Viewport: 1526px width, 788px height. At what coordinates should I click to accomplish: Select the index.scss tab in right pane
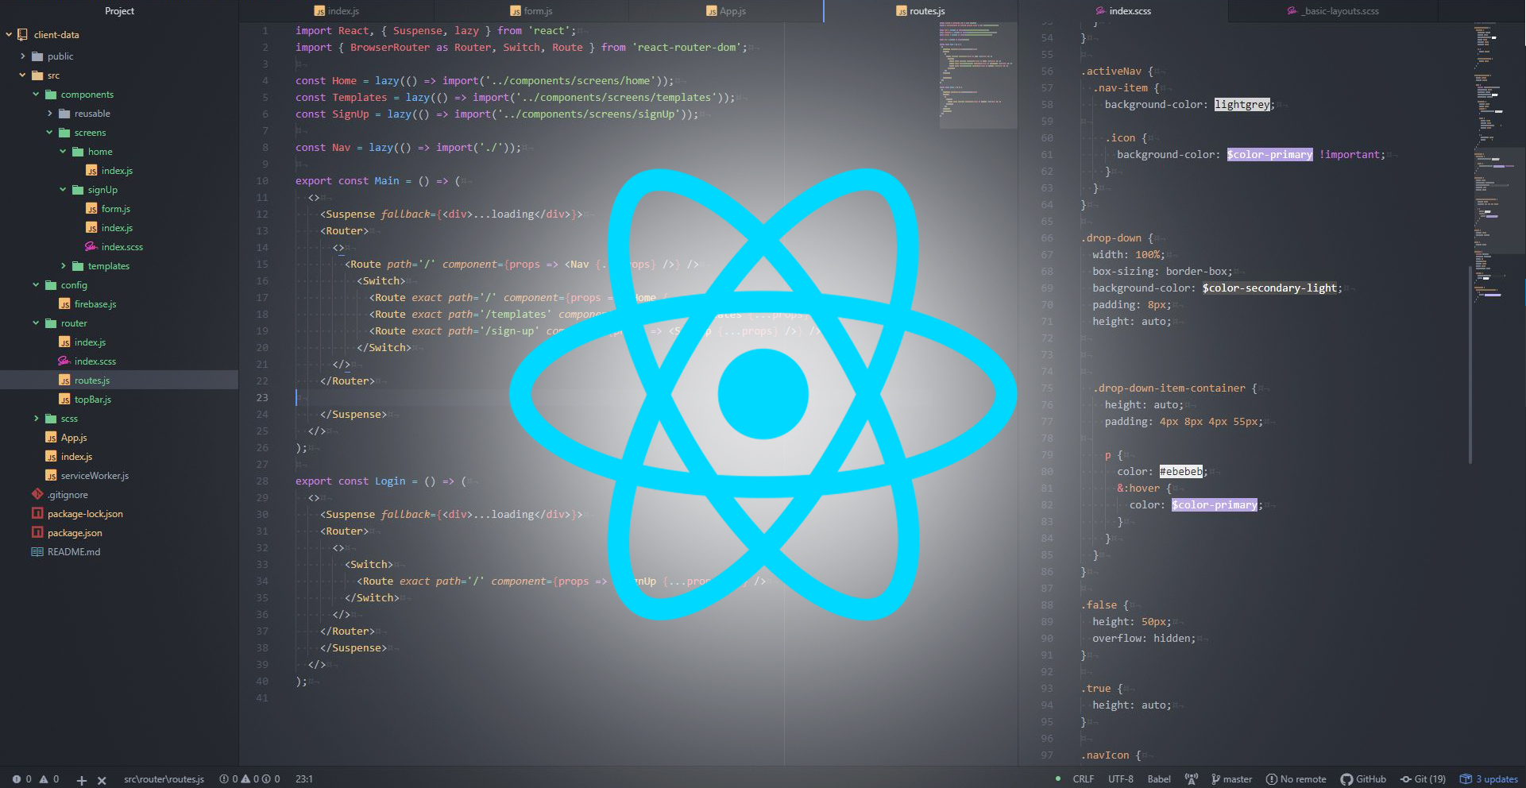tap(1122, 11)
